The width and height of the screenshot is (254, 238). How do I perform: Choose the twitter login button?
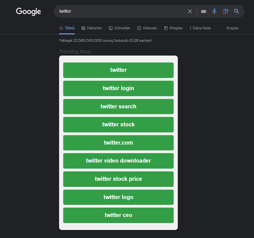[118, 88]
